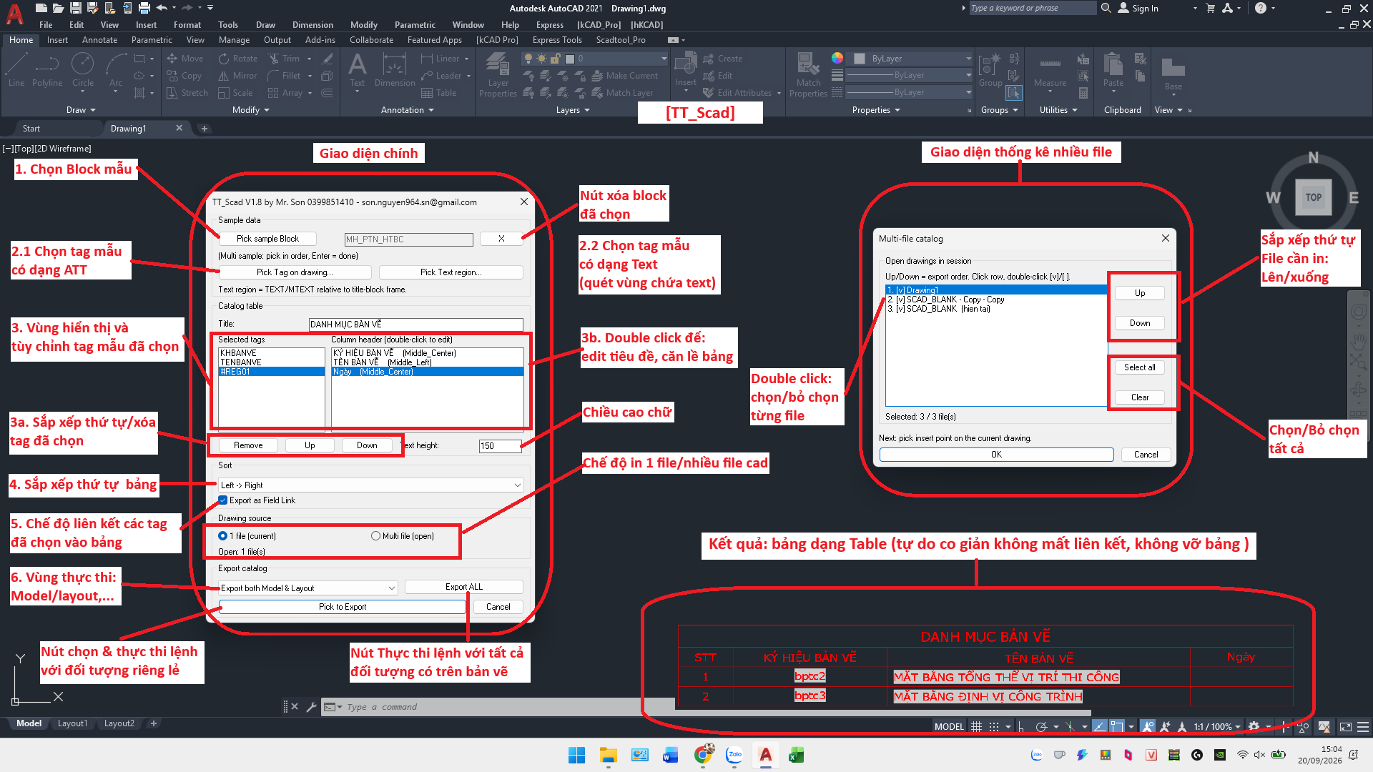Switch to the Layout1 tab
1373x772 pixels.
(x=72, y=723)
